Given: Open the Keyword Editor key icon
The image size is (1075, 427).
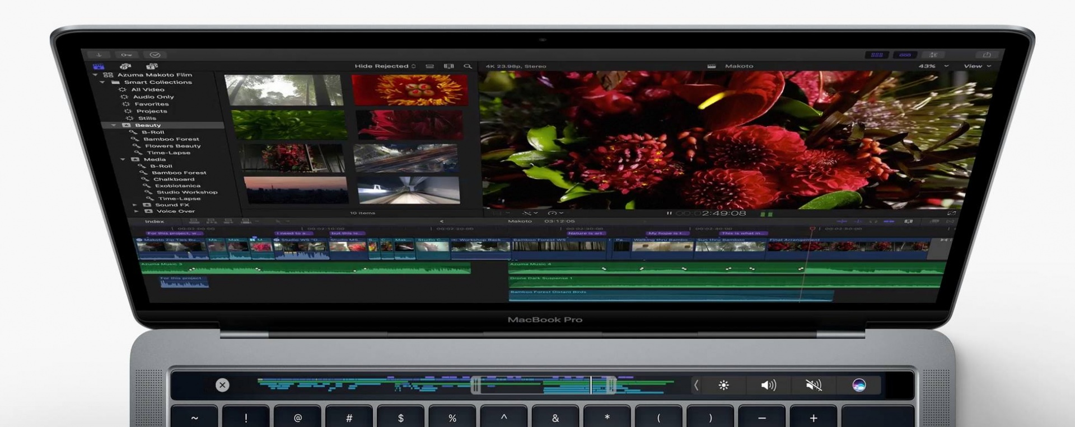Looking at the screenshot, I should point(127,55).
